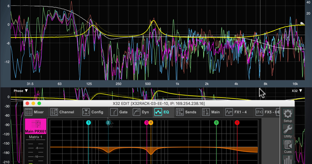Image resolution: width=312 pixels, height=164 pixels.
Task: Click the Matrix 1 label
Action: point(36,137)
